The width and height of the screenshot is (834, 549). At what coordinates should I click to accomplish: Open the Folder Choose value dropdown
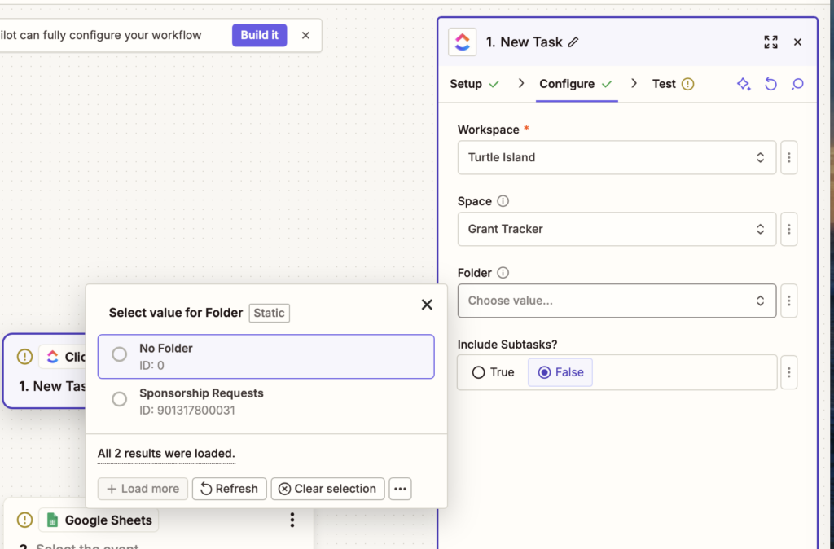(617, 301)
